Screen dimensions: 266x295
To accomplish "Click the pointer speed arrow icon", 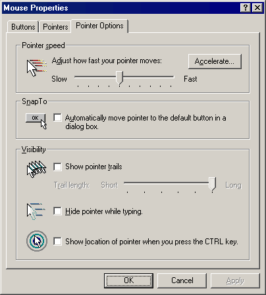I will click(37, 68).
